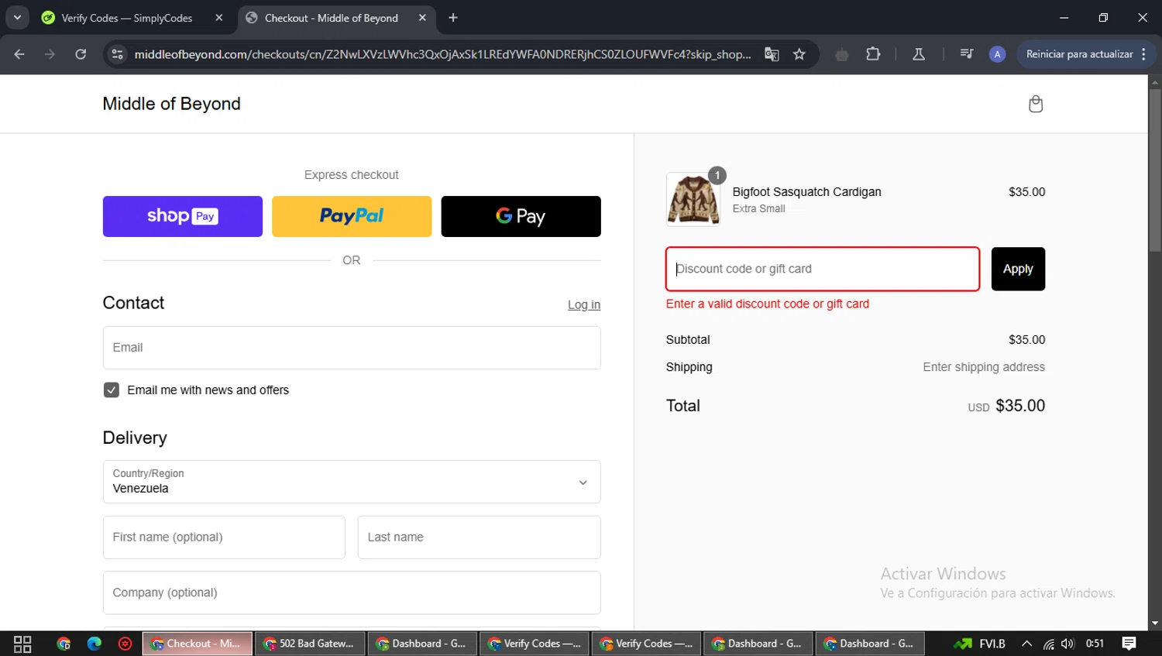Open the Chrome three-dot menu
This screenshot has height=656, width=1162.
pos(1144,54)
